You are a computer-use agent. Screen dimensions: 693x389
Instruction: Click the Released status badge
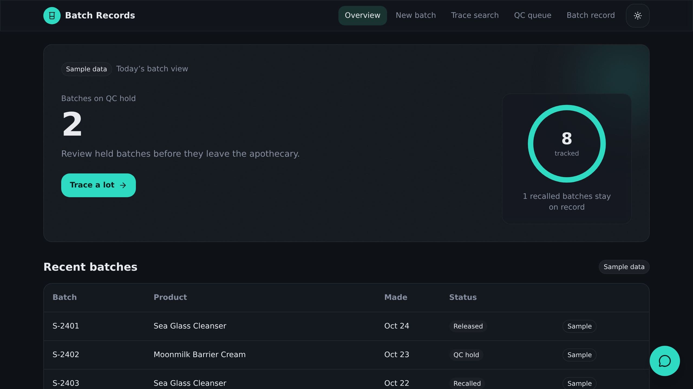coord(468,326)
